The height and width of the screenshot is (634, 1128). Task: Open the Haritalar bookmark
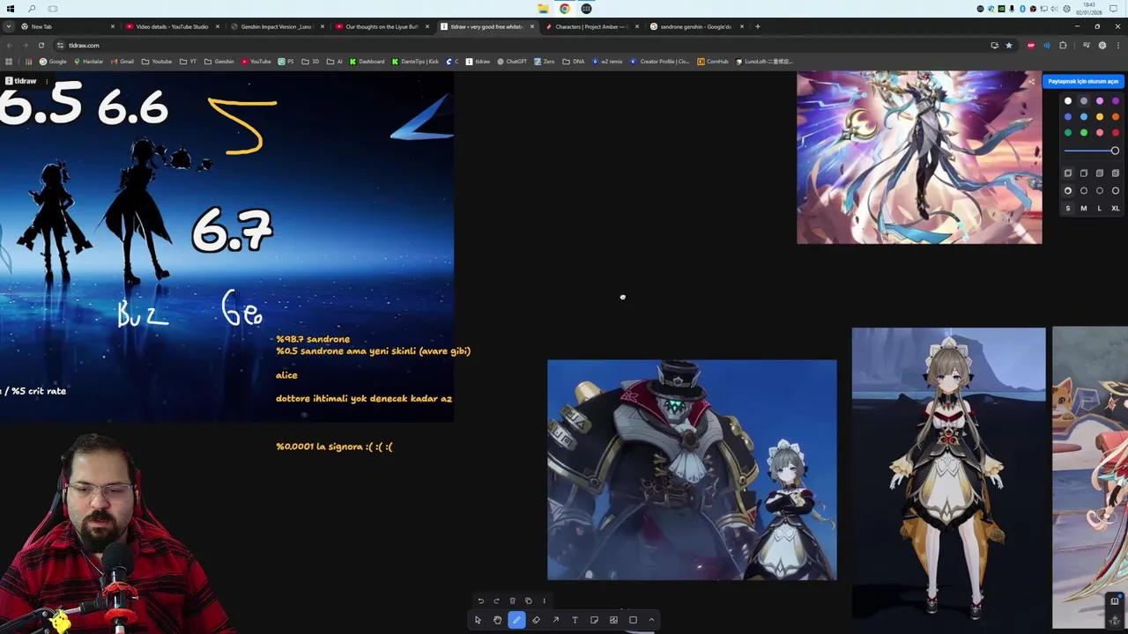[88, 62]
